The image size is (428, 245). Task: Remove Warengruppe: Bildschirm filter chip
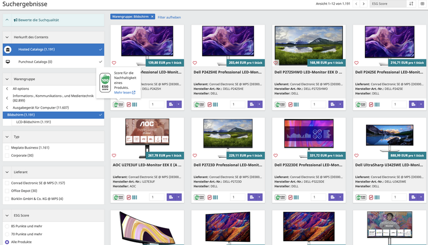click(152, 17)
